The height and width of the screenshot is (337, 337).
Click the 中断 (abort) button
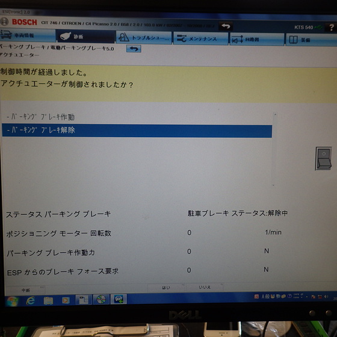(25, 290)
